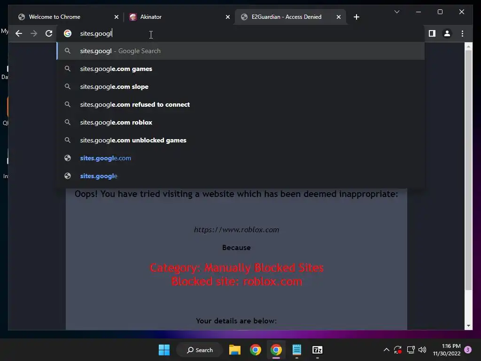481x361 pixels.
Task: Open 7-Zip from the taskbar
Action: 317,350
